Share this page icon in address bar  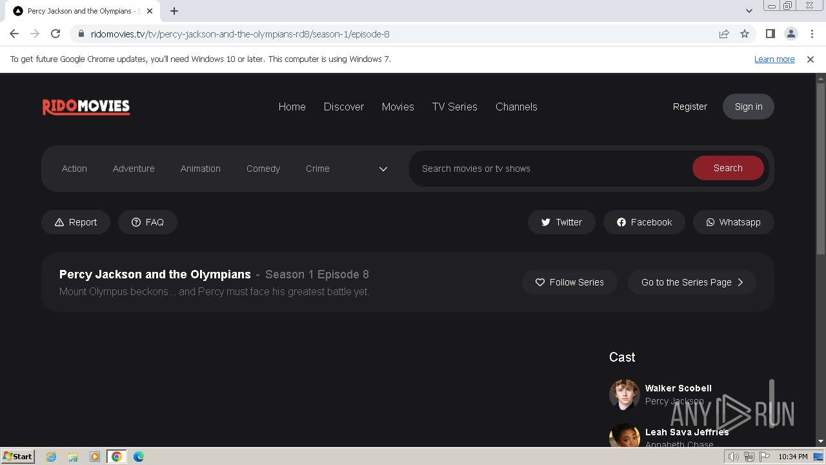[724, 34]
